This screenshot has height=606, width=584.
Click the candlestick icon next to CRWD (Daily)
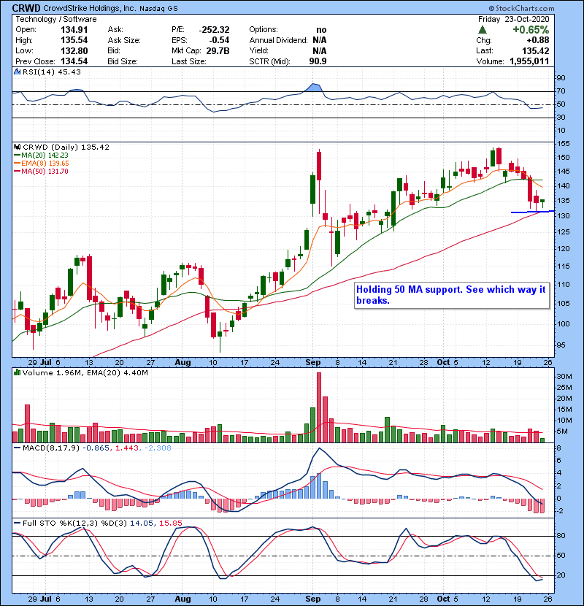[17, 147]
